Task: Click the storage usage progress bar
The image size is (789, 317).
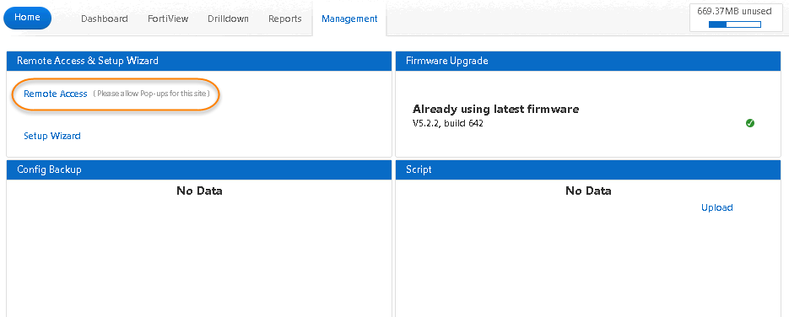Action: point(735,24)
